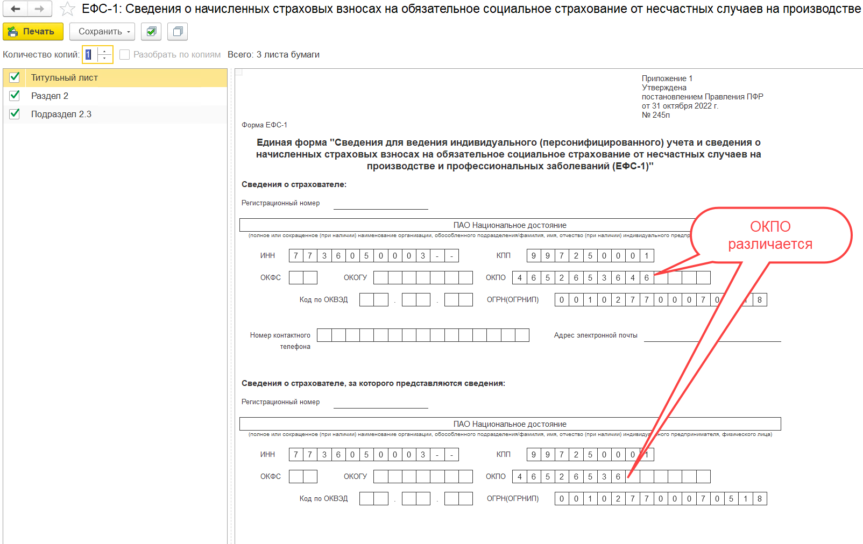The image size is (863, 544).
Task: Click the Форма ЕФС-1 label
Action: coord(264,125)
